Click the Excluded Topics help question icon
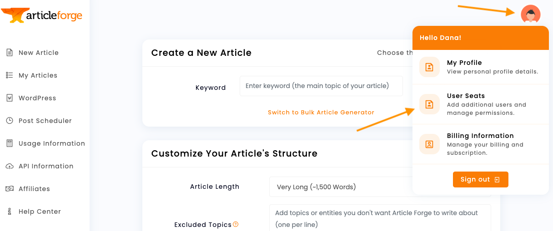Image resolution: width=553 pixels, height=231 pixels. point(236,224)
